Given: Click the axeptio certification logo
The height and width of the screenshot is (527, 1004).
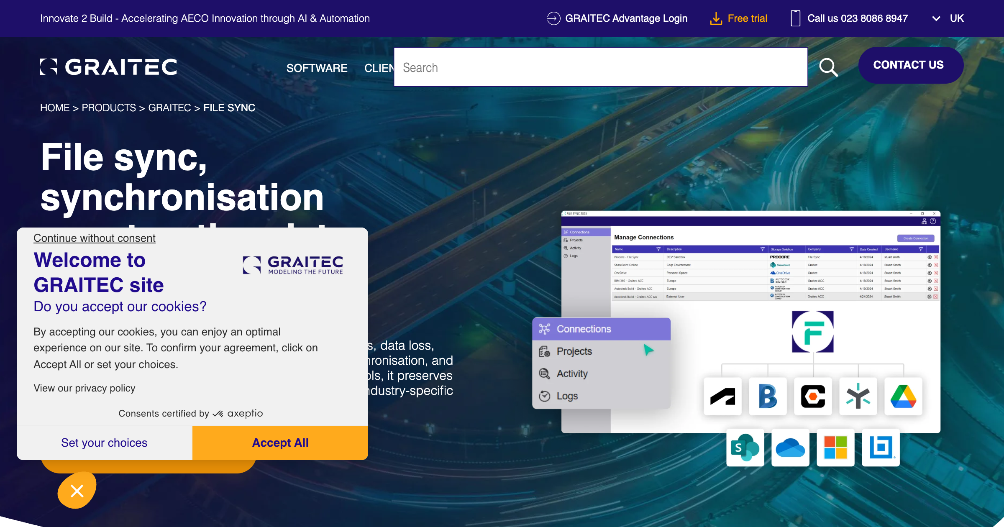Looking at the screenshot, I should (x=238, y=414).
